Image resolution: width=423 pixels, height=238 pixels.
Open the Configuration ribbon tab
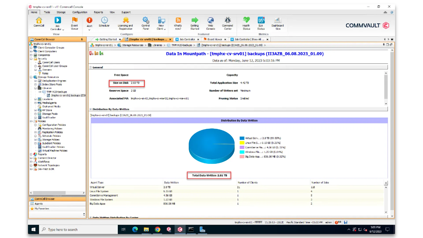tap(80, 12)
